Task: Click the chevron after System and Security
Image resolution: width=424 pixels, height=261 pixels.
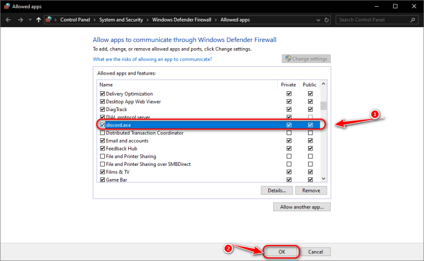Action: [x=147, y=20]
